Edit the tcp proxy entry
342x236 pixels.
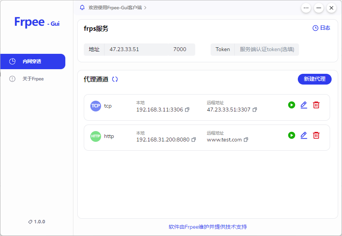tap(304, 105)
